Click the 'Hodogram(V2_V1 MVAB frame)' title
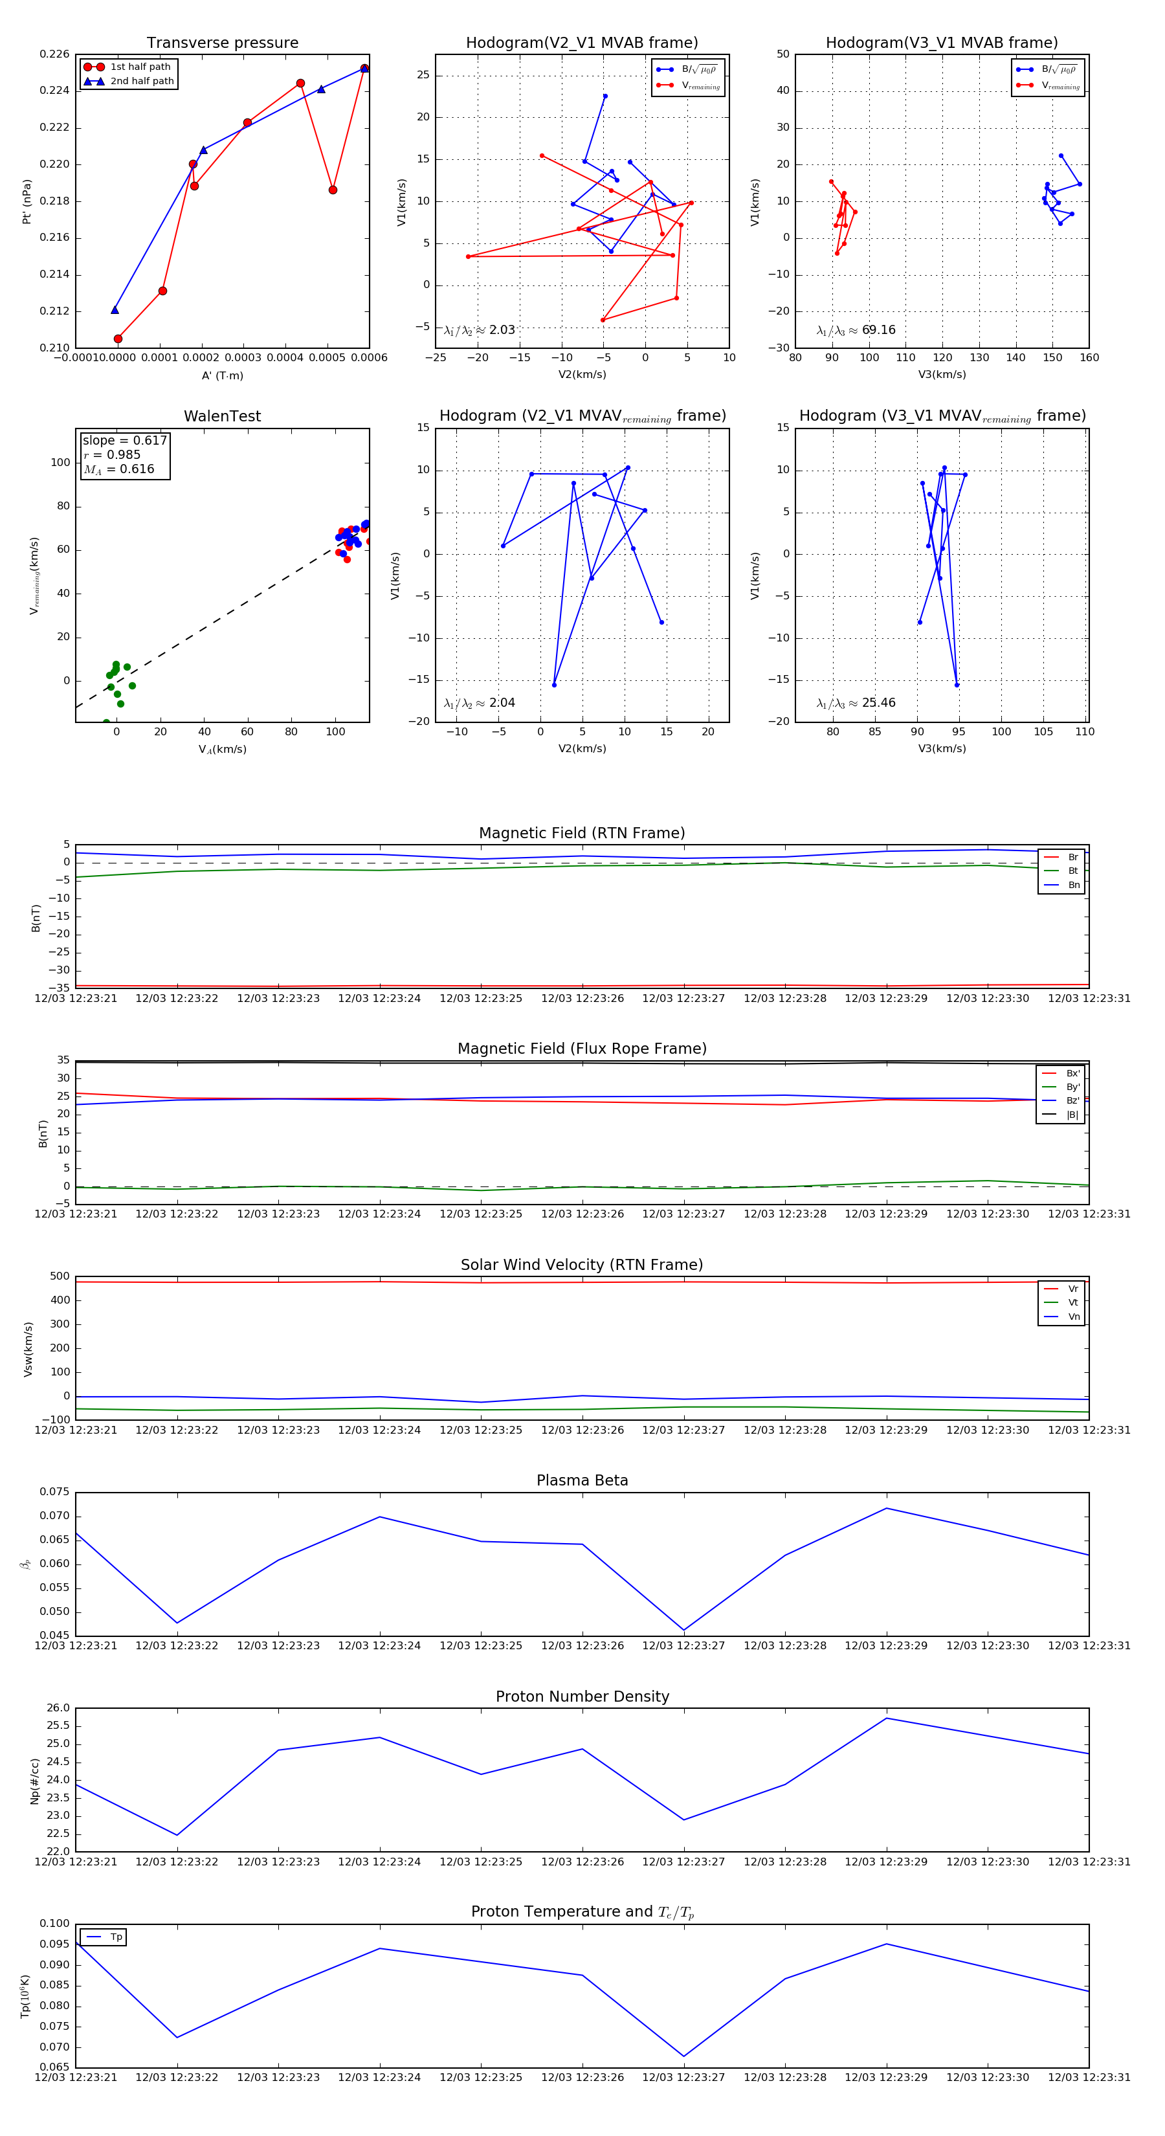This screenshot has height=2136, width=1165. (x=582, y=43)
